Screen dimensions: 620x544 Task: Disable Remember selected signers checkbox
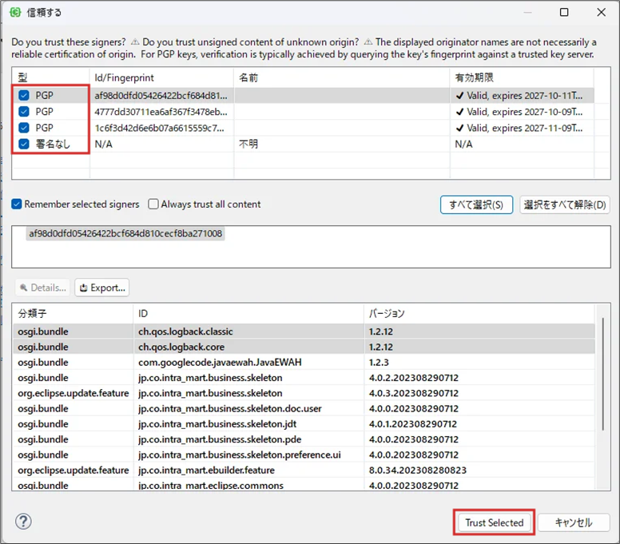pyautogui.click(x=17, y=204)
